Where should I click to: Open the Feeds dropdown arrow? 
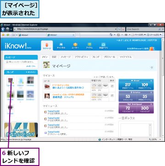coord(122,35)
